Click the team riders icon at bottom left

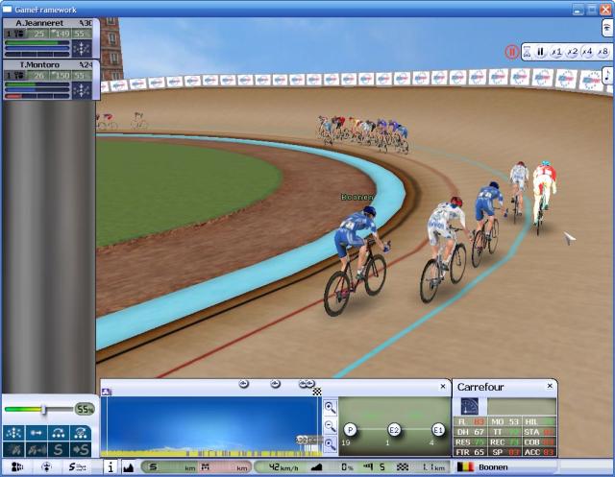(x=17, y=466)
